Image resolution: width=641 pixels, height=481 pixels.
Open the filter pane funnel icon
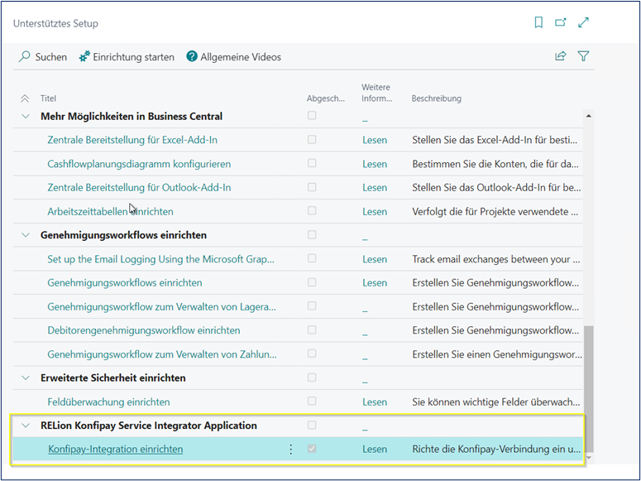583,56
